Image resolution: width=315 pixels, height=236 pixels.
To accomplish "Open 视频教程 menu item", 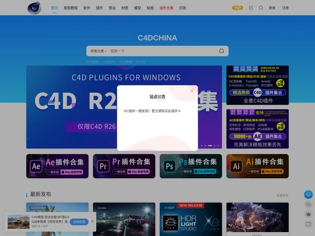I will (x=70, y=8).
